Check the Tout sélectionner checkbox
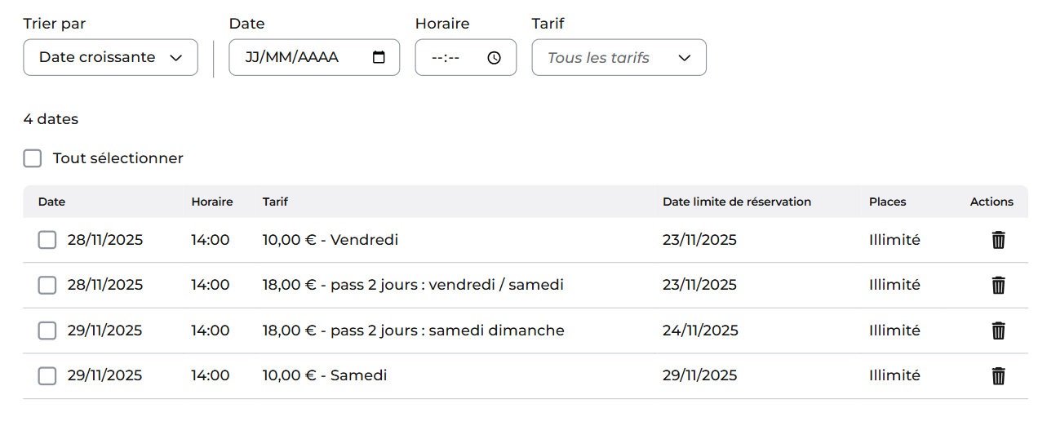The image size is (1047, 426). click(x=33, y=158)
